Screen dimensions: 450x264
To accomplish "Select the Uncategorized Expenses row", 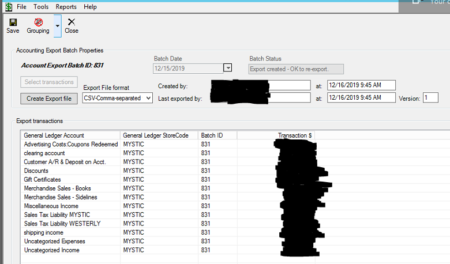I will 168,242.
